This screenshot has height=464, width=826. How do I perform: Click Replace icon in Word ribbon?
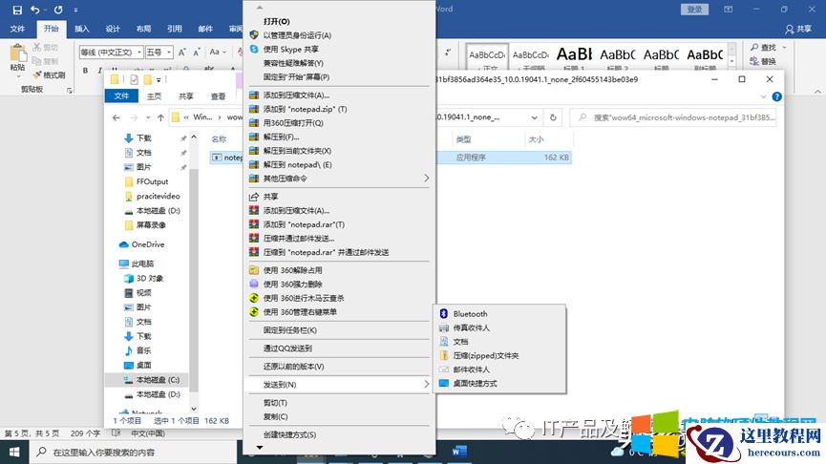[x=754, y=62]
